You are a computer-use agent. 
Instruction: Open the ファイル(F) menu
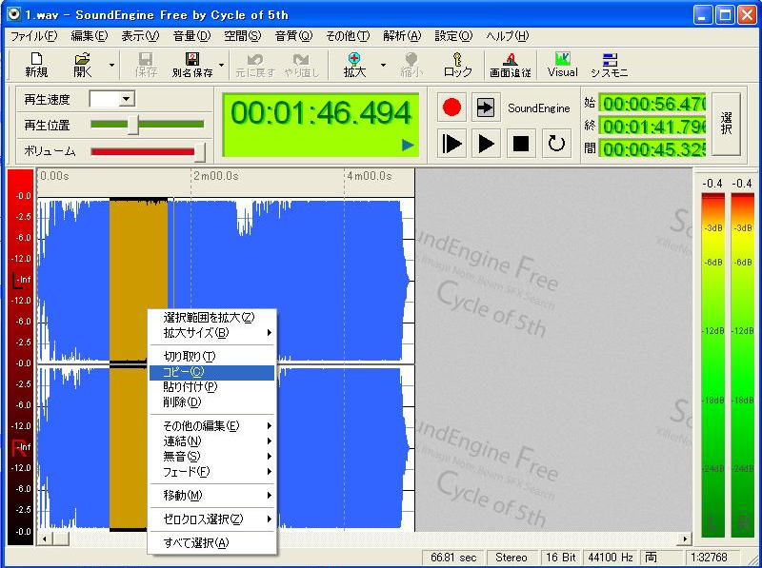tap(33, 36)
